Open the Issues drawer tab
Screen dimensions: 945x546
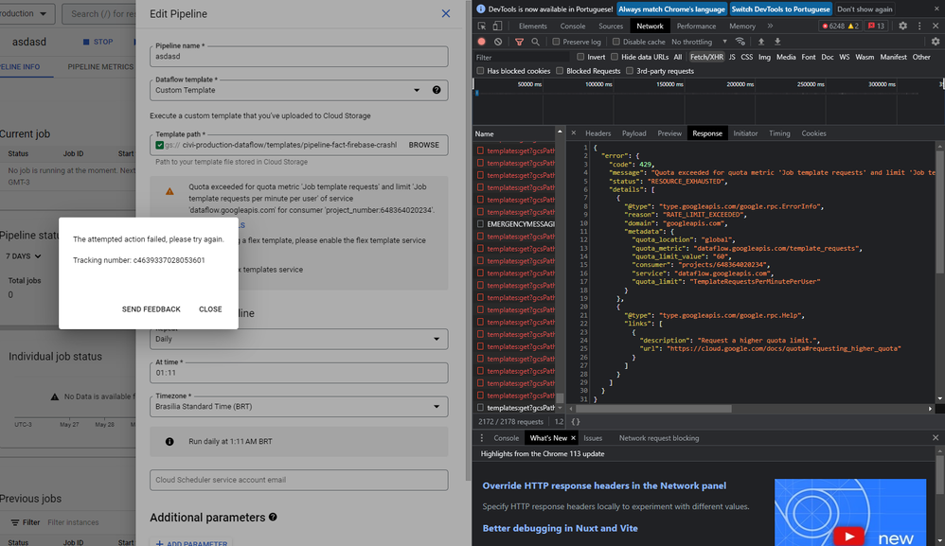tap(593, 437)
